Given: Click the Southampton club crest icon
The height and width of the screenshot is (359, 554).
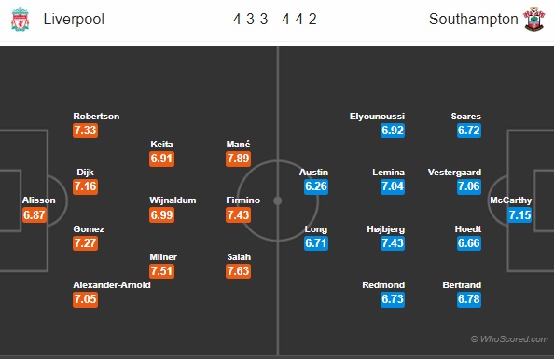Looking at the screenshot, I should pos(533,19).
